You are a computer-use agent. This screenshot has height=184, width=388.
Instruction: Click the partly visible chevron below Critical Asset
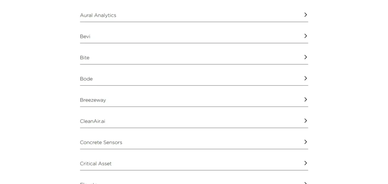coord(306,183)
